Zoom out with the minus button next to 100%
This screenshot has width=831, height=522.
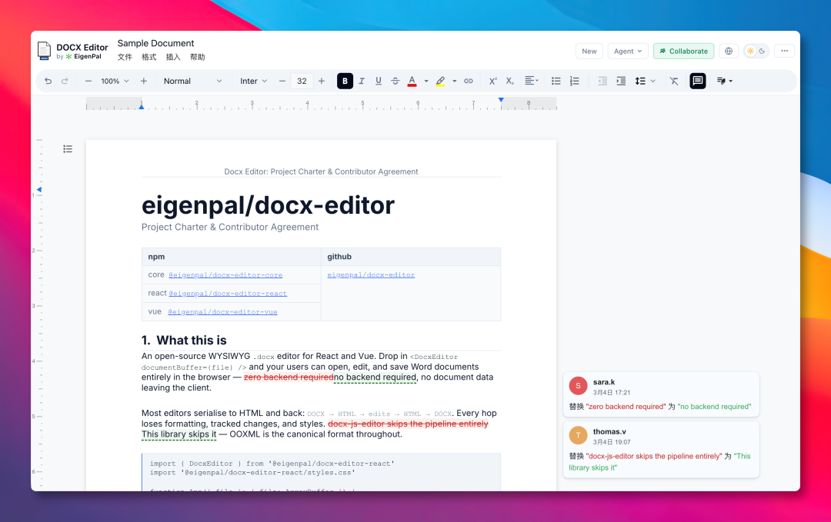pyautogui.click(x=88, y=81)
